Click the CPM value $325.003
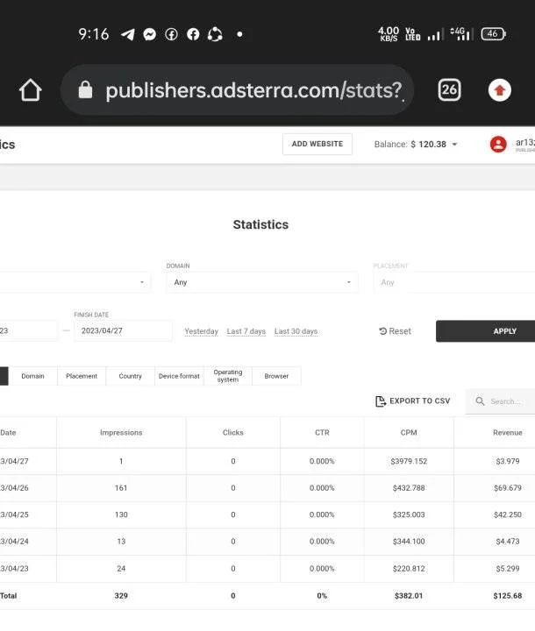 coord(409,514)
